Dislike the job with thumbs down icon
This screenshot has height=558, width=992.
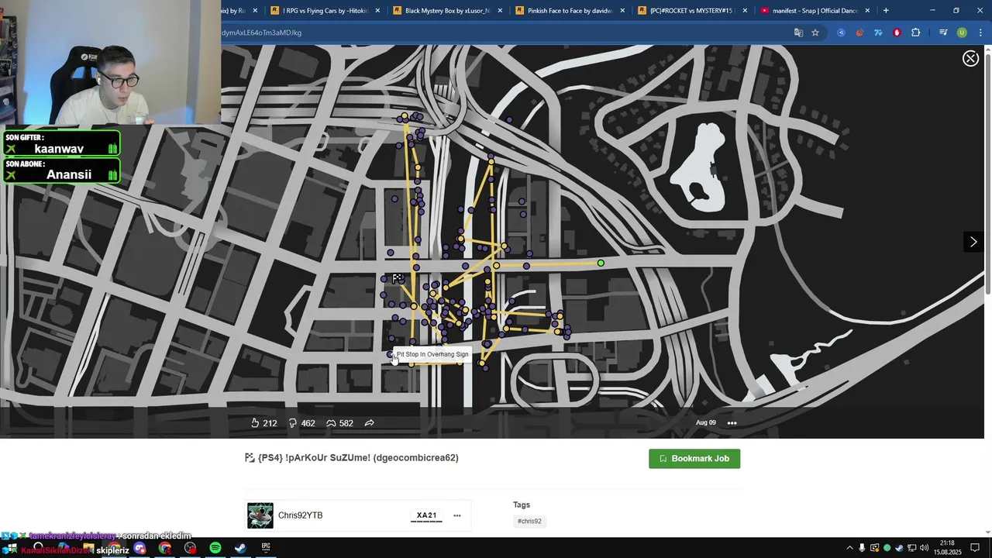click(x=293, y=423)
